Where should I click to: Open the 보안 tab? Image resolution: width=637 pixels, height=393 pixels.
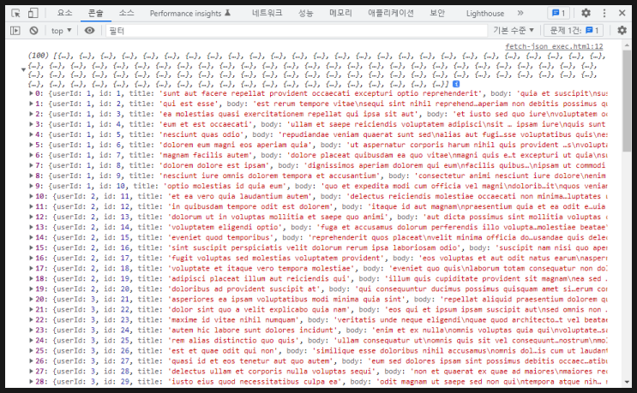pyautogui.click(x=437, y=13)
